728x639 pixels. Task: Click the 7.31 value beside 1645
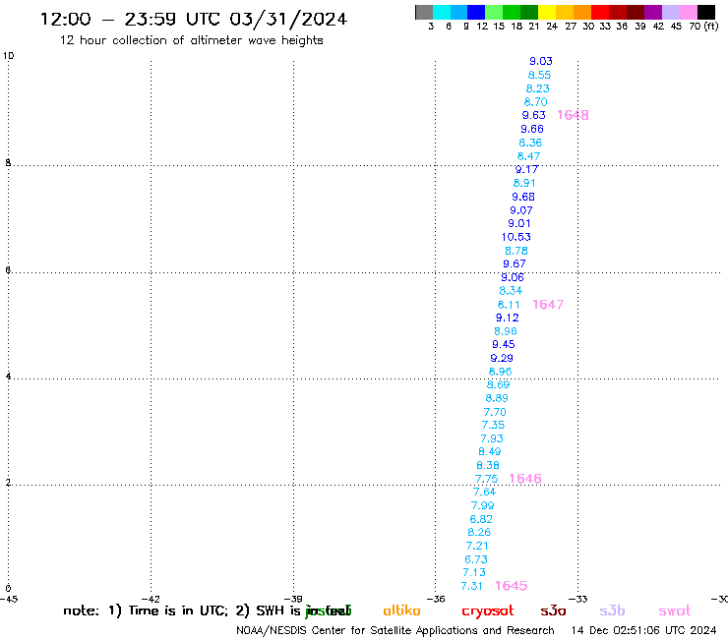pos(471,587)
